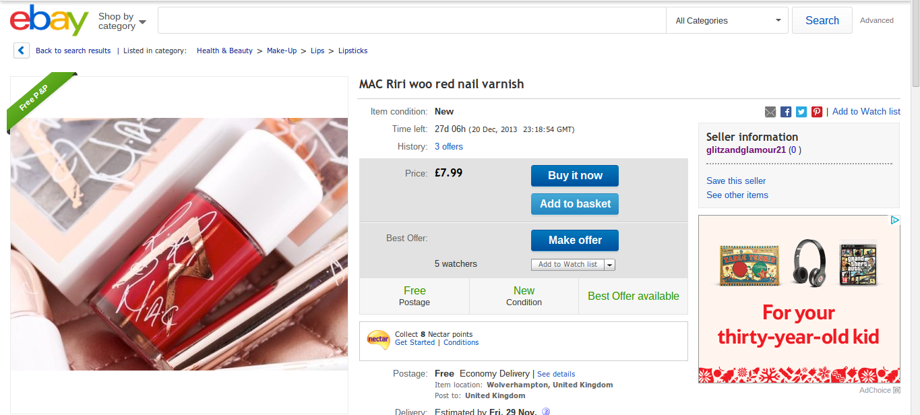Pin the item on Pinterest
This screenshot has width=920, height=415.
(817, 112)
